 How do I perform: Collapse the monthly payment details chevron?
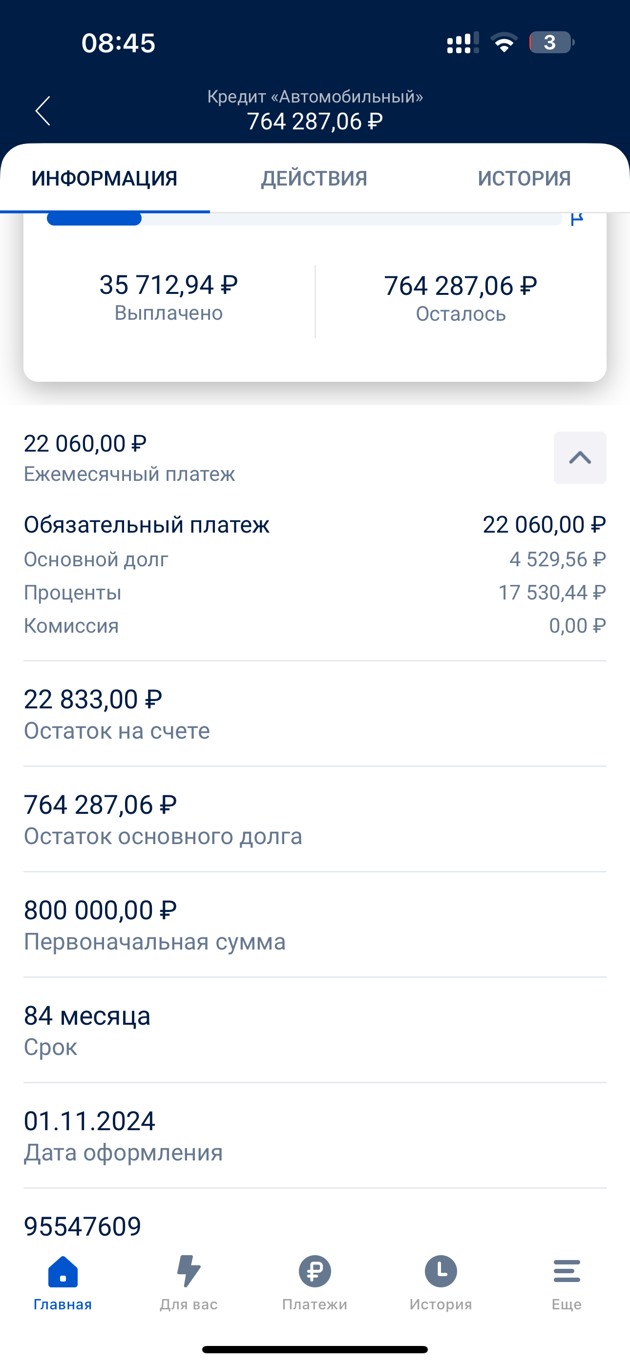pos(580,458)
